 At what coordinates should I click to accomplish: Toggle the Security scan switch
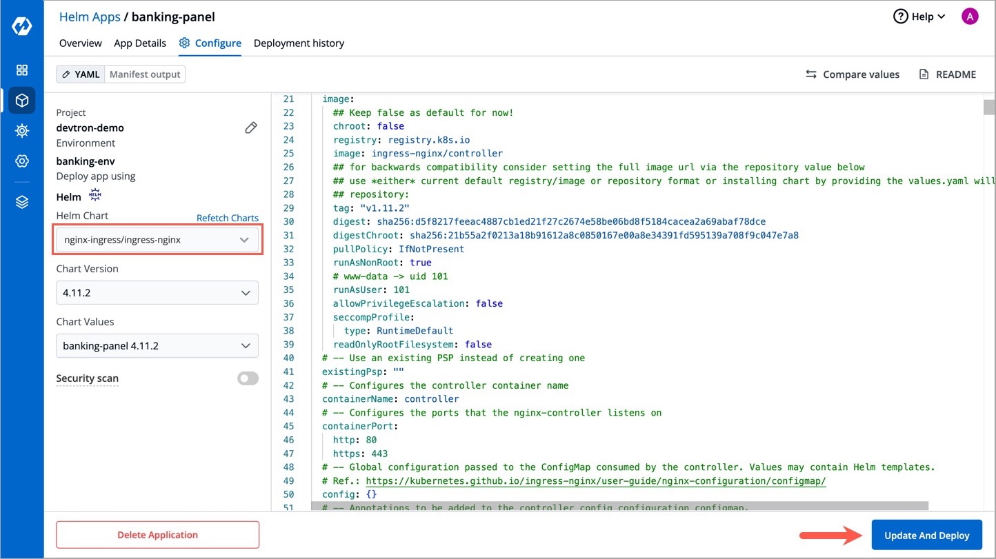pyautogui.click(x=248, y=378)
